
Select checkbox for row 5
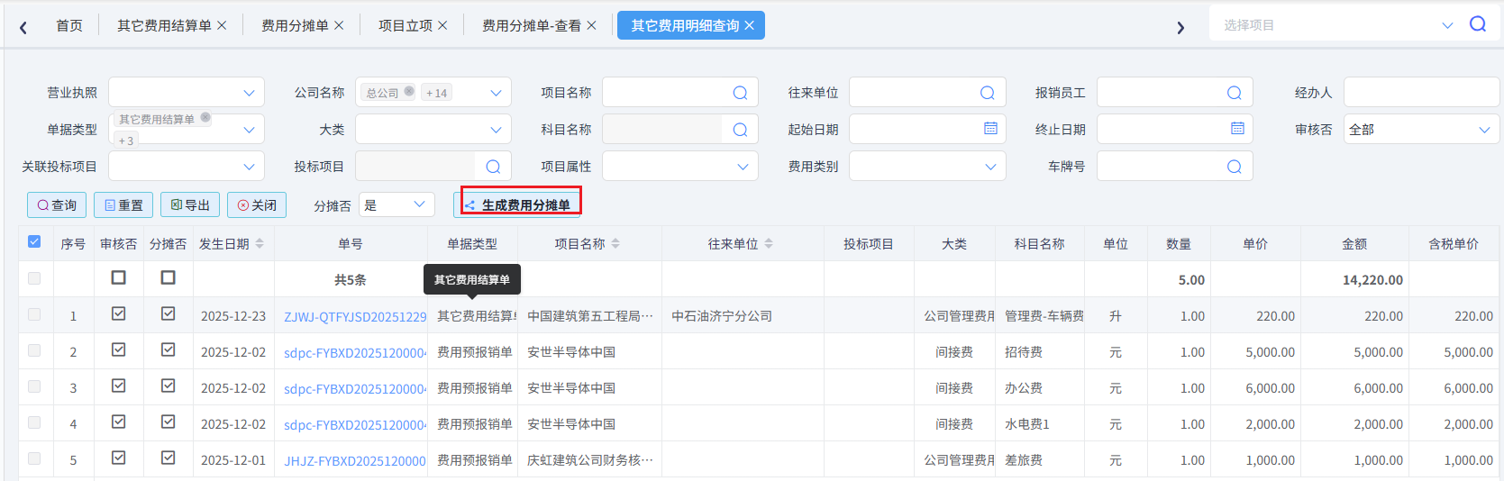coord(34,458)
